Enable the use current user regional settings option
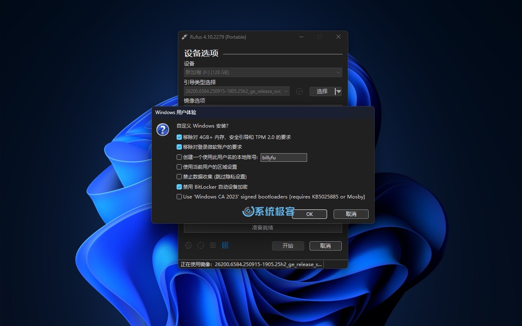 click(179, 167)
